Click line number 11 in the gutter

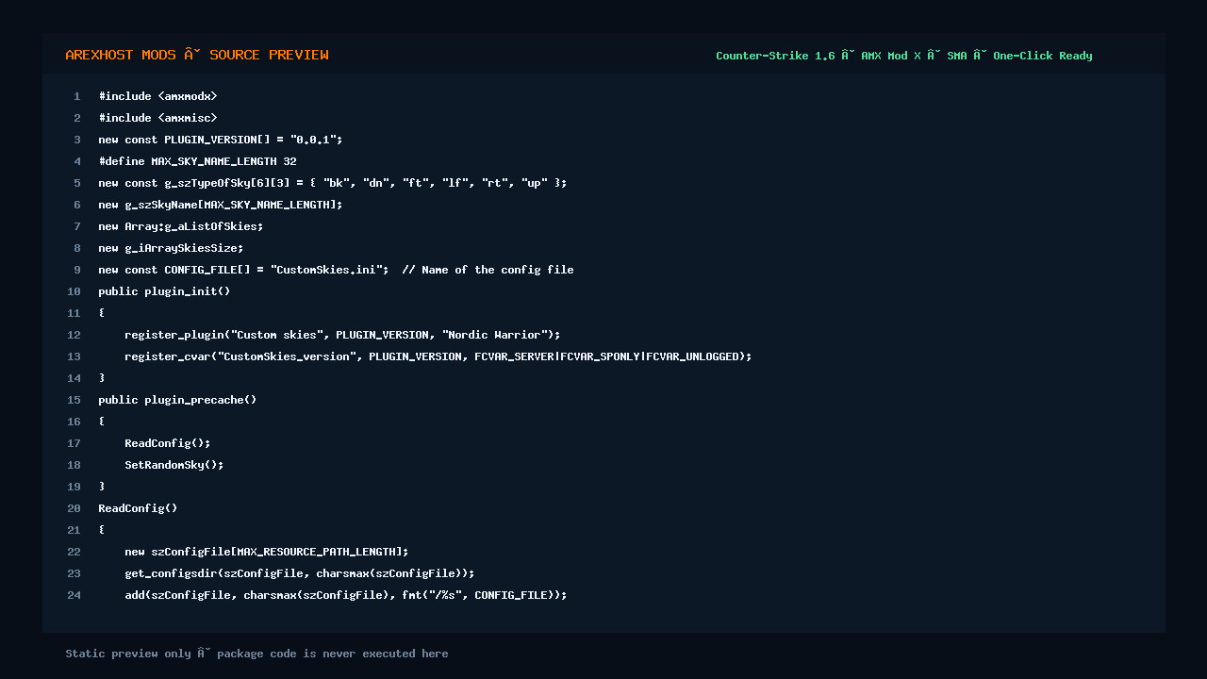[74, 313]
